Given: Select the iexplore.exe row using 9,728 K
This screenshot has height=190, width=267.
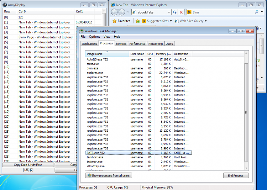Looking at the screenshot, I should (x=138, y=117).
